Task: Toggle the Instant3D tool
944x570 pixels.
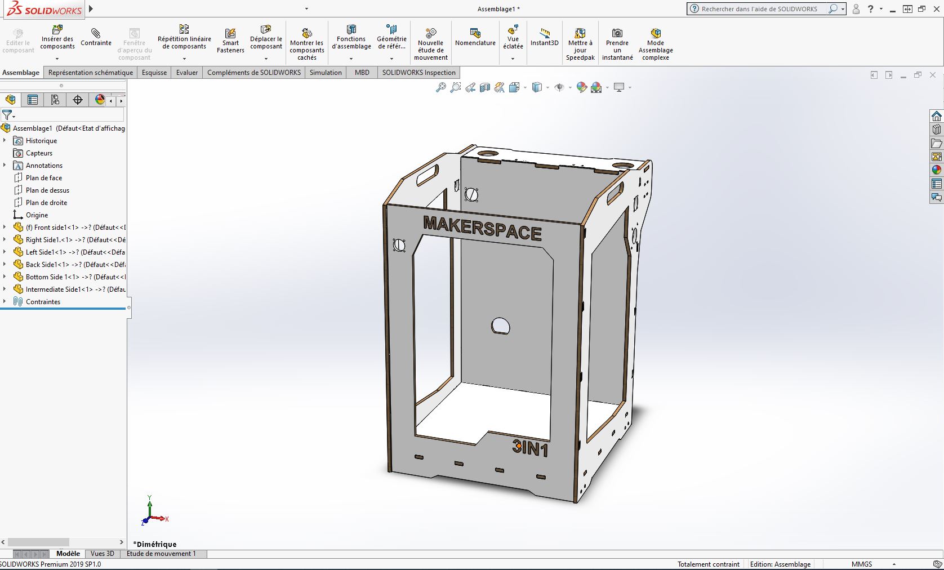Action: pos(545,38)
